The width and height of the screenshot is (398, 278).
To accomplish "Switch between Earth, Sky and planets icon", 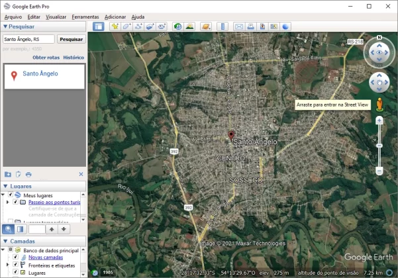I will [206, 26].
